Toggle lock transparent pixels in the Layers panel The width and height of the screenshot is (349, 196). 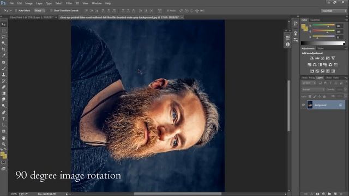310,96
